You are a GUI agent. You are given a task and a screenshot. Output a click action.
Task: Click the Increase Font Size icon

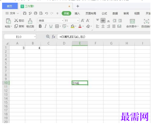pyautogui.click(x=82, y=20)
